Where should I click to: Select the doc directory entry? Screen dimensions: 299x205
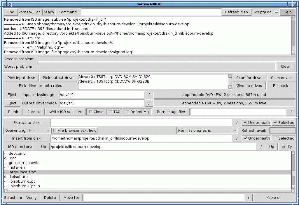[147, 158]
